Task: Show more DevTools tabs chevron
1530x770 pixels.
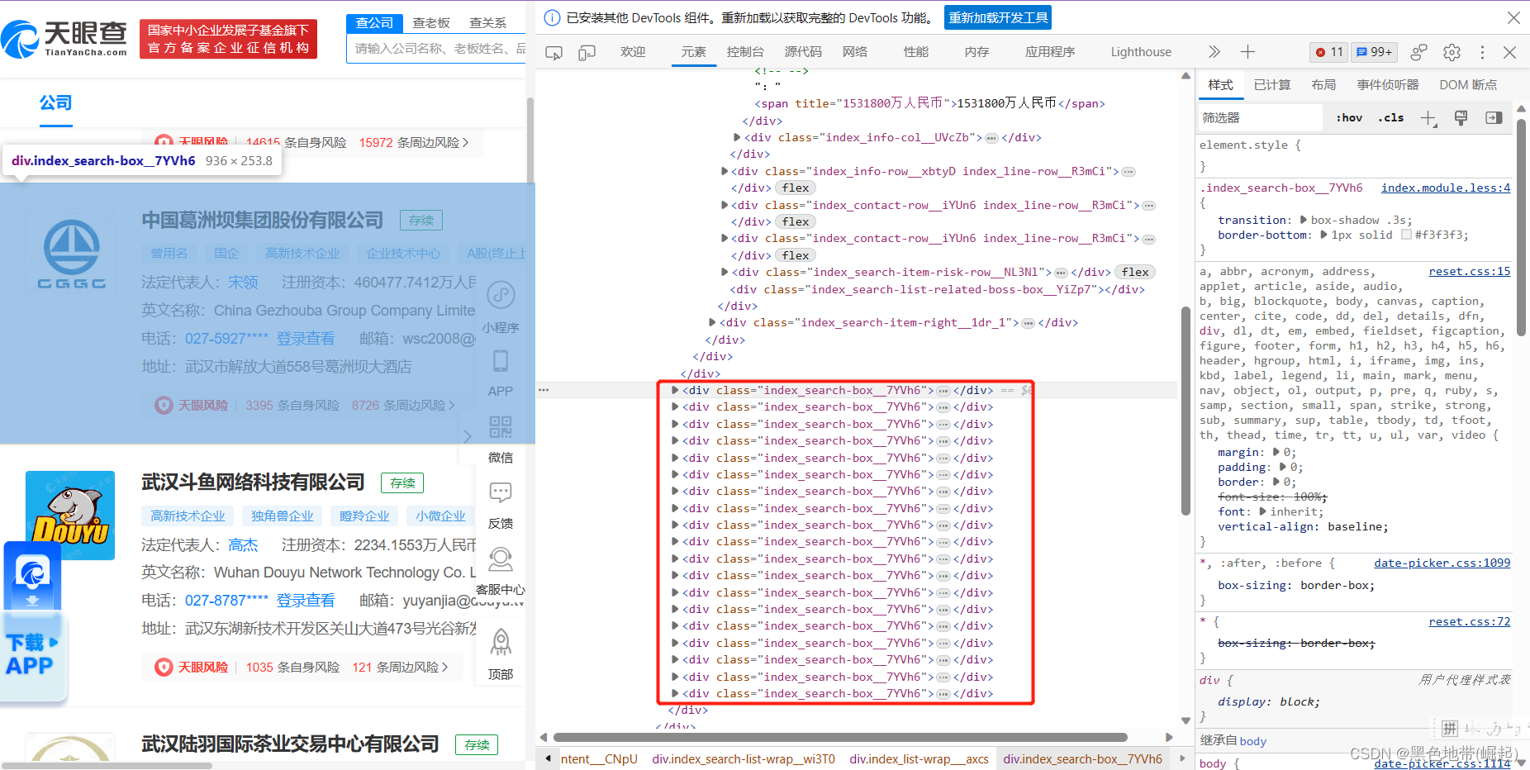Action: [1214, 52]
